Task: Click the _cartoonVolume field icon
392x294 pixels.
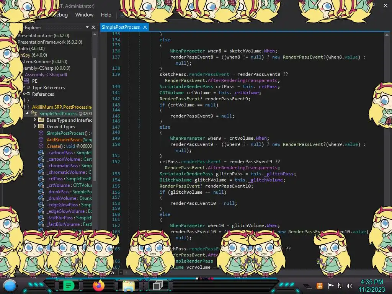Action: 41,159
